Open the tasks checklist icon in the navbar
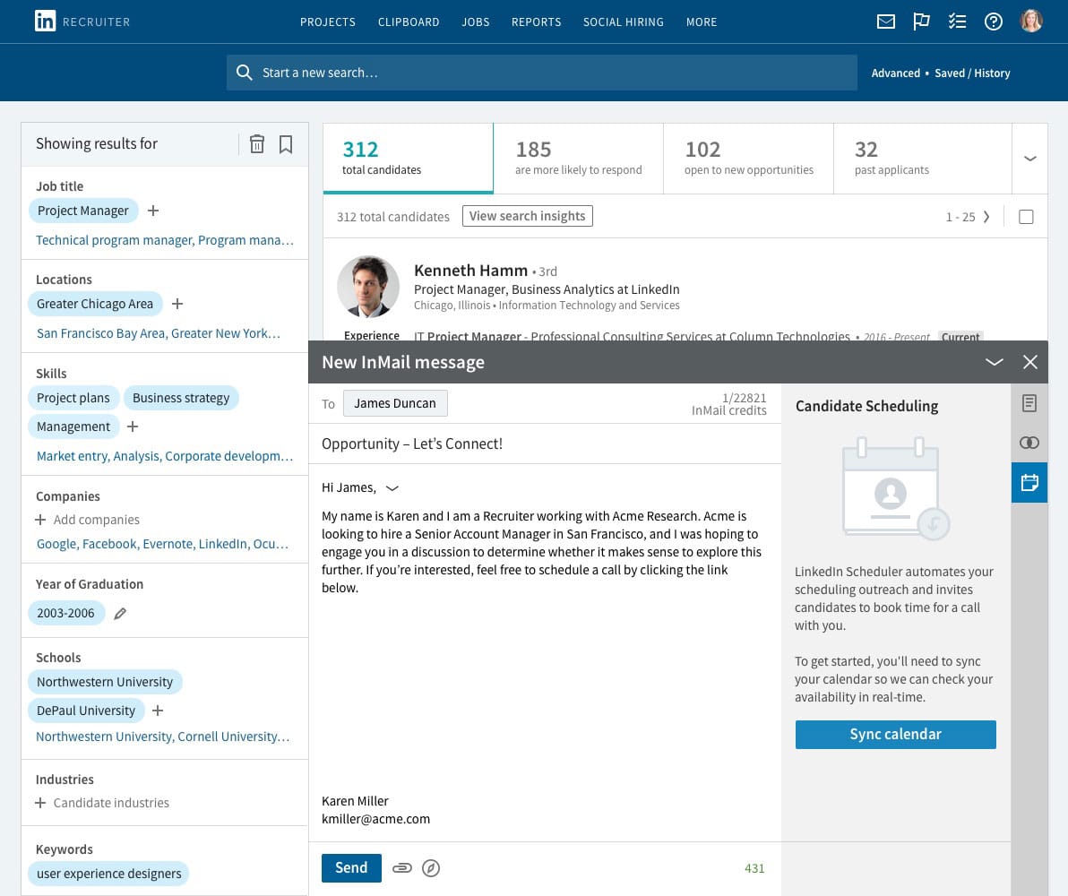The width and height of the screenshot is (1068, 896). pyautogui.click(x=958, y=22)
